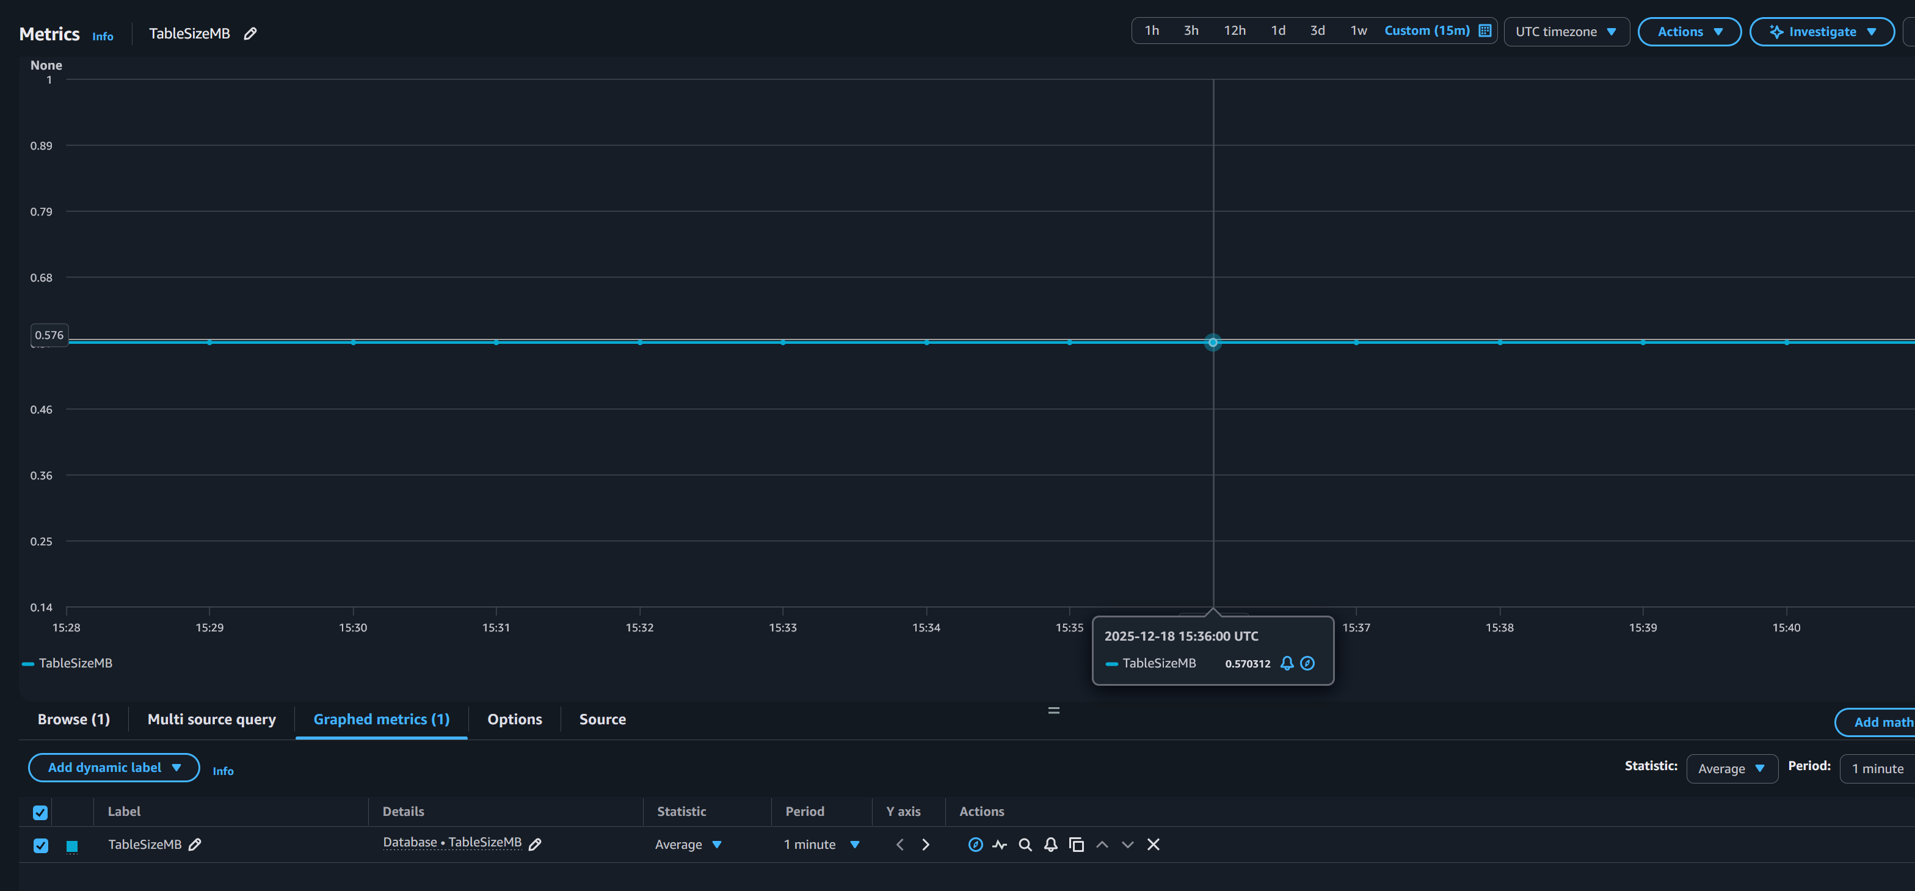This screenshot has width=1915, height=891.
Task: Select the 1h time range
Action: click(x=1152, y=31)
